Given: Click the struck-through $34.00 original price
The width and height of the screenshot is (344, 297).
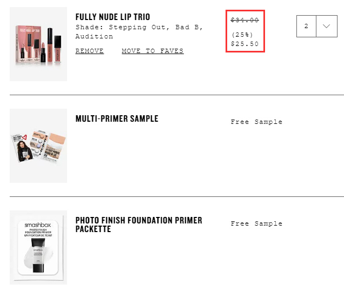Looking at the screenshot, I should click(245, 20).
